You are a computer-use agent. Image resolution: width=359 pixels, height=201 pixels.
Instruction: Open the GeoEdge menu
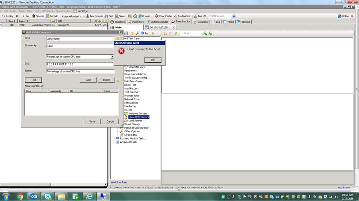click(x=81, y=11)
